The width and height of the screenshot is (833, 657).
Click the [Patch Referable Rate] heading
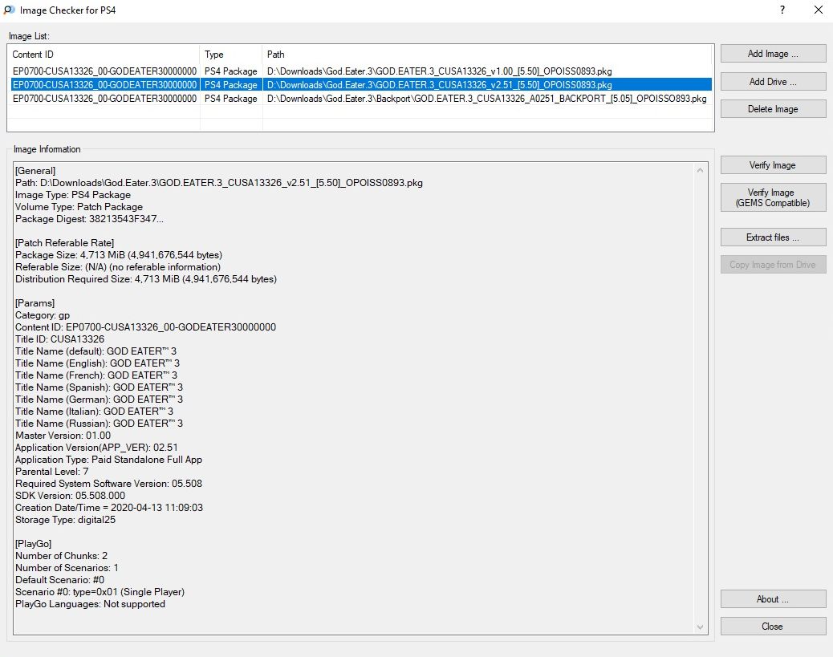[64, 243]
